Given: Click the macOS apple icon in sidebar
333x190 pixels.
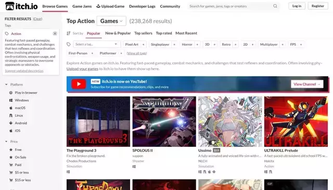Looking at the screenshot, I should pos(11,108).
